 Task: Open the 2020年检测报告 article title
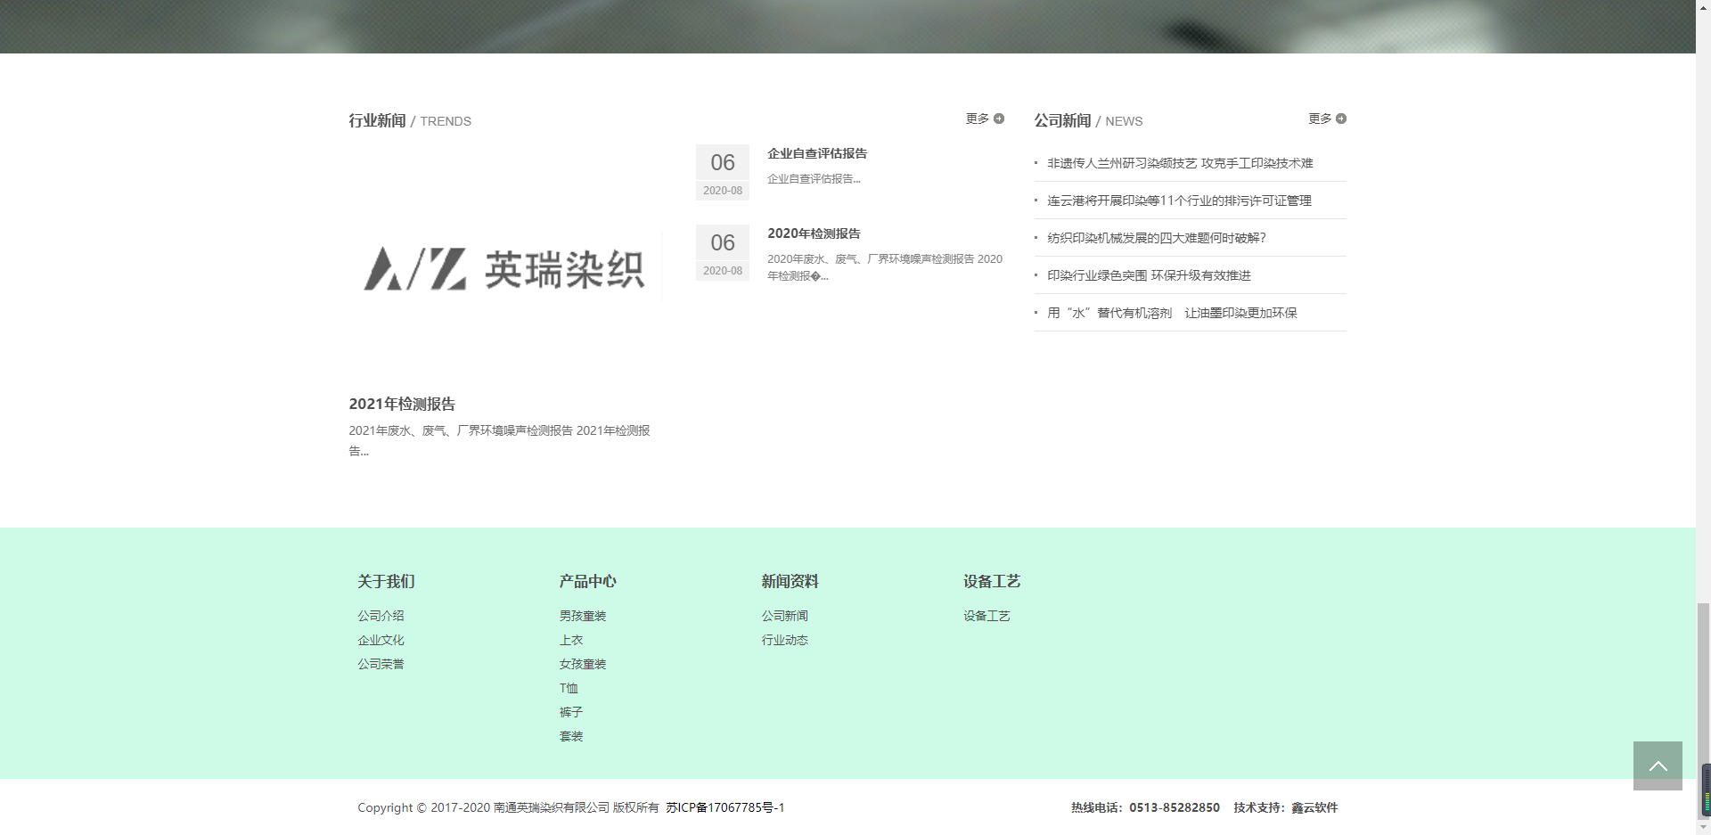(814, 233)
